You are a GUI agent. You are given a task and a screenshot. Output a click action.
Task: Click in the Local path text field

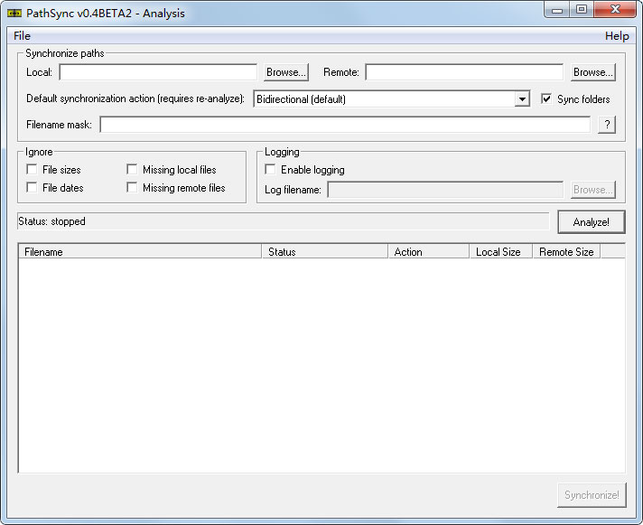coord(158,72)
